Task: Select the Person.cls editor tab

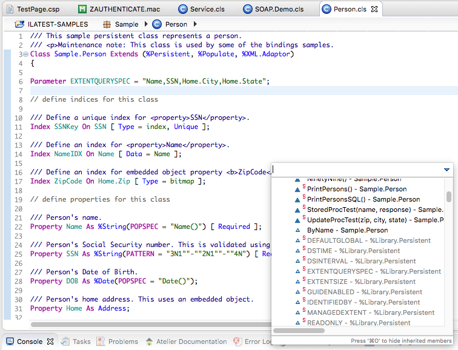Action: (x=350, y=9)
